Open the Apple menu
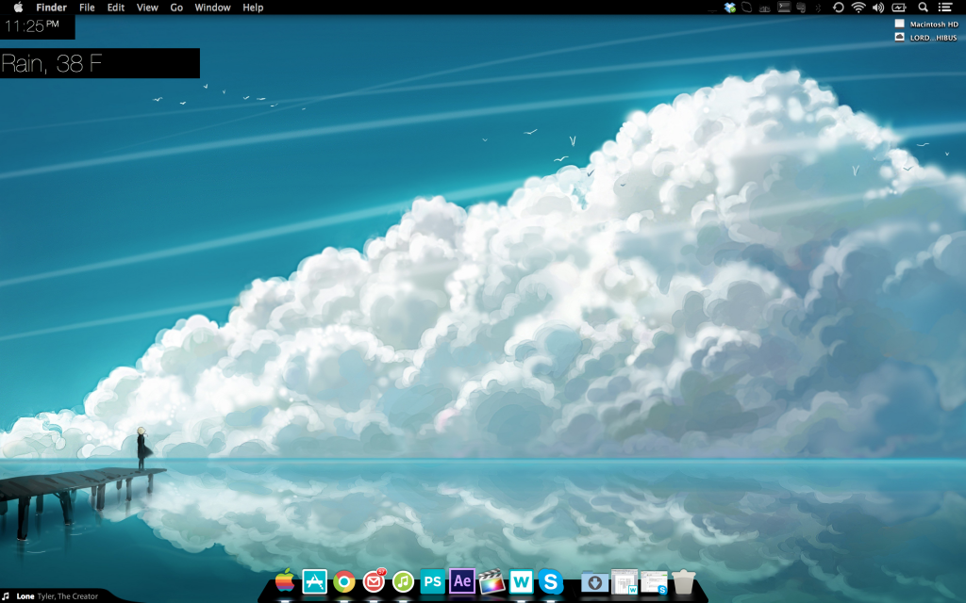966x603 pixels. (x=19, y=8)
